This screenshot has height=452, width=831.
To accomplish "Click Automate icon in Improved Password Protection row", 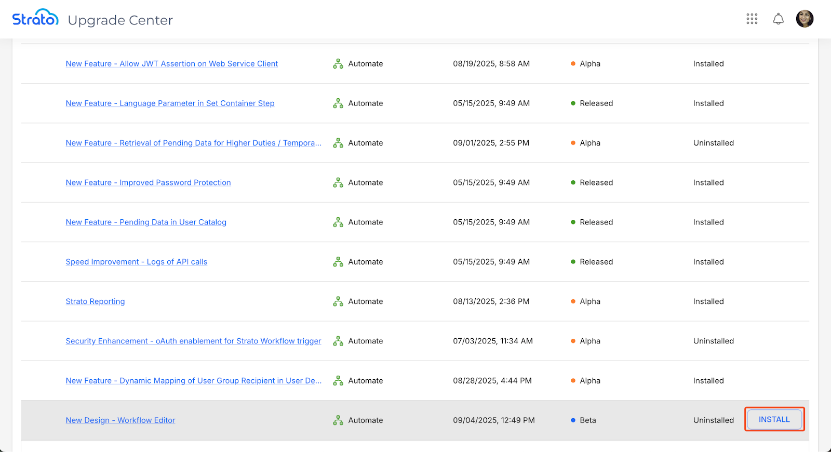I will 338,183.
